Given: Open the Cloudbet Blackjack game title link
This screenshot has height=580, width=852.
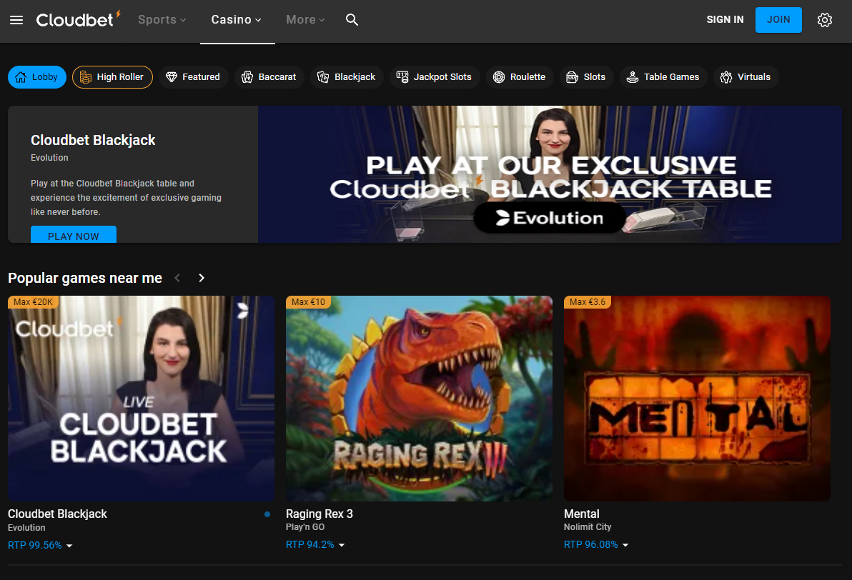Looking at the screenshot, I should click(57, 514).
